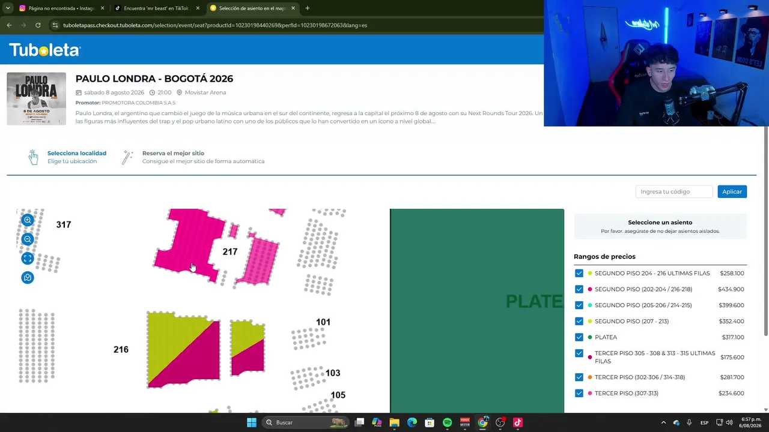The width and height of the screenshot is (769, 432).
Task: Switch to the Instagram 'Página no encontrada' tab
Action: 61,8
